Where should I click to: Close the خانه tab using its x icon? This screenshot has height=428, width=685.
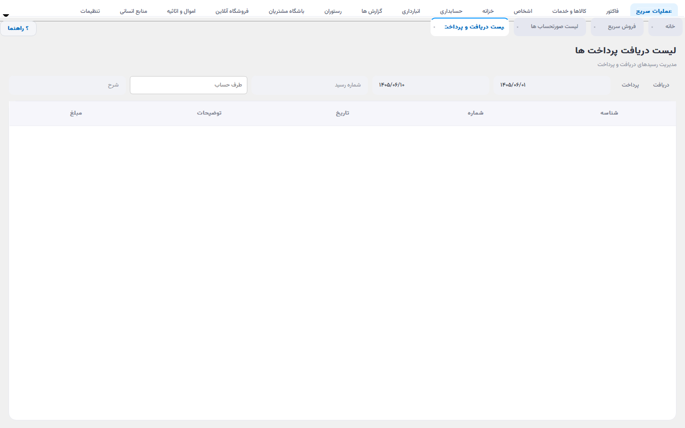coord(652,27)
